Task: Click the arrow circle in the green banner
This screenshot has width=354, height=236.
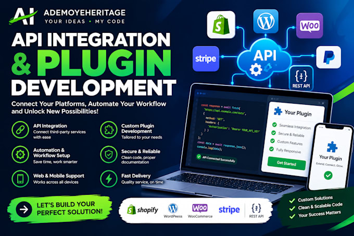Action: 24,209
